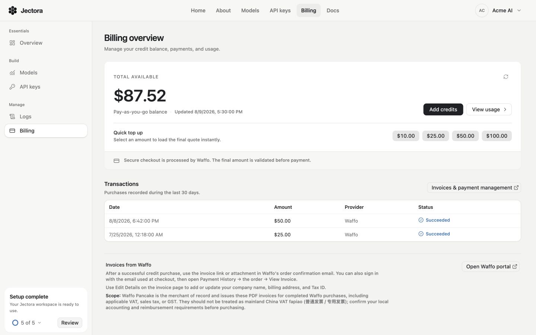Screen dimensions: 536x335
Task: Open Overview in the sidebar
Action: click(x=46, y=43)
